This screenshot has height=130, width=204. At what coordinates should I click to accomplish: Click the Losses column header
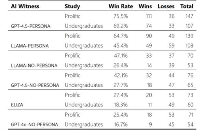(166, 6)
